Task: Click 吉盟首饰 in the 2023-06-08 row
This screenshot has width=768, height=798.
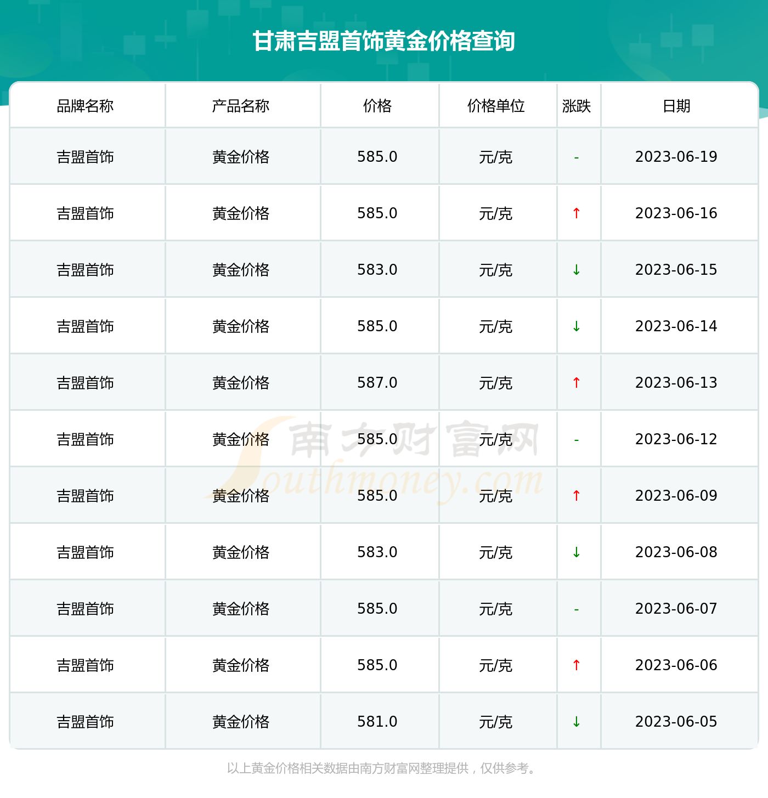Action: 85,552
